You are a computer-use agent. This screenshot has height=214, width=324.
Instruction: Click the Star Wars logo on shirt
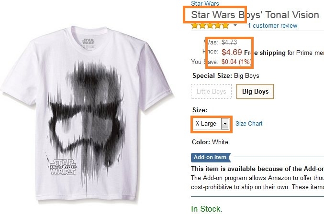point(63,167)
